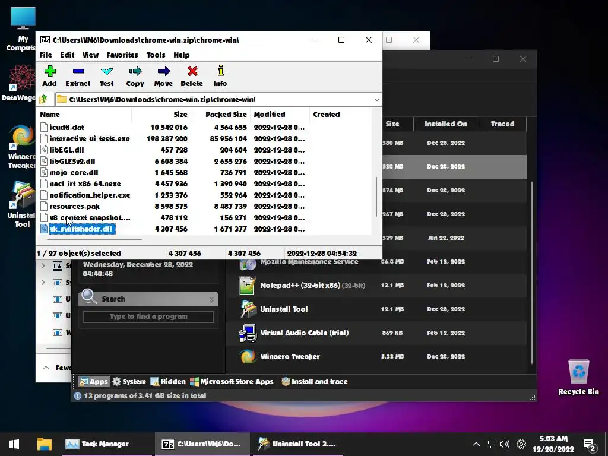Viewport: 608px width, 456px height.
Task: Open the 7-Zip address path dropdown
Action: [x=376, y=100]
